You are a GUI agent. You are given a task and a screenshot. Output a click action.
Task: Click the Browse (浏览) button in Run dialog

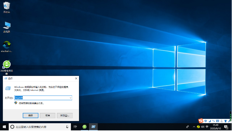coord(64,115)
